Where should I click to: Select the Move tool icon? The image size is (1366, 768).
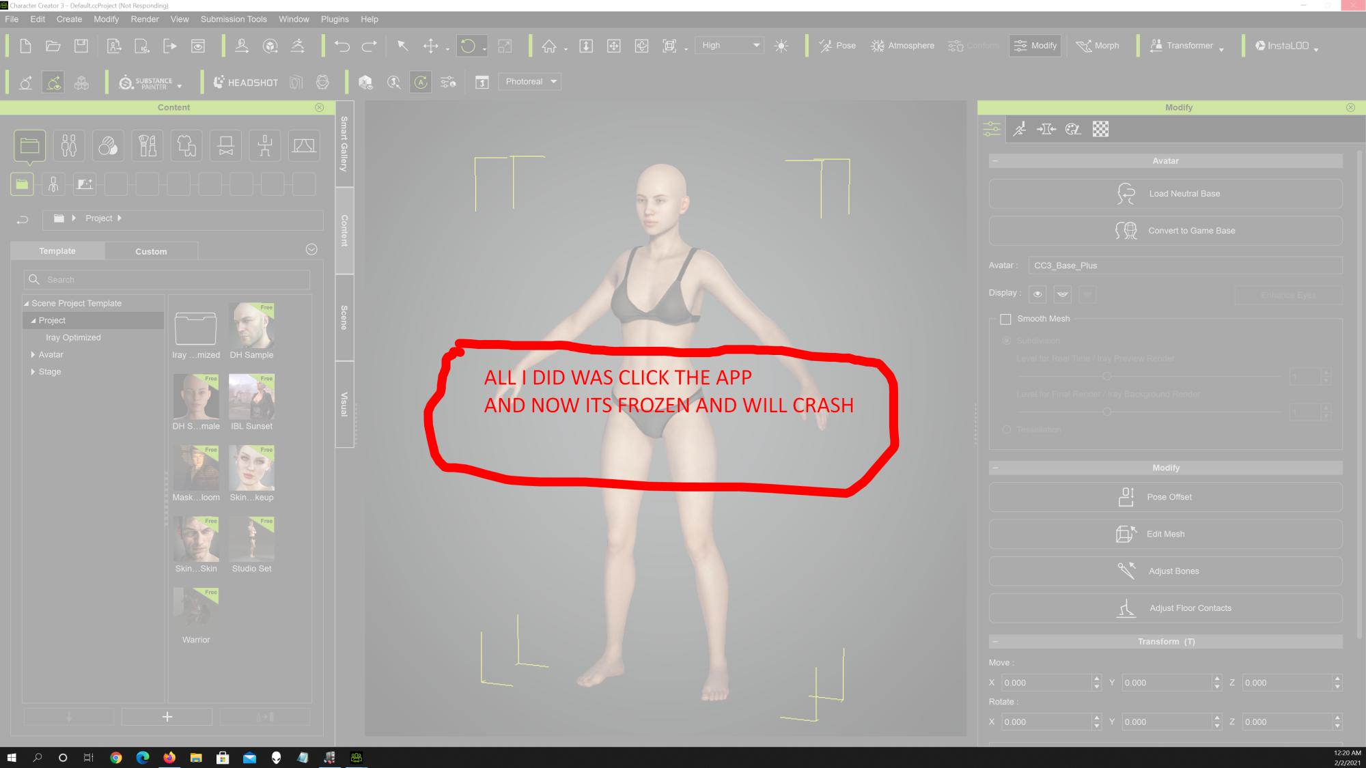pyautogui.click(x=430, y=46)
